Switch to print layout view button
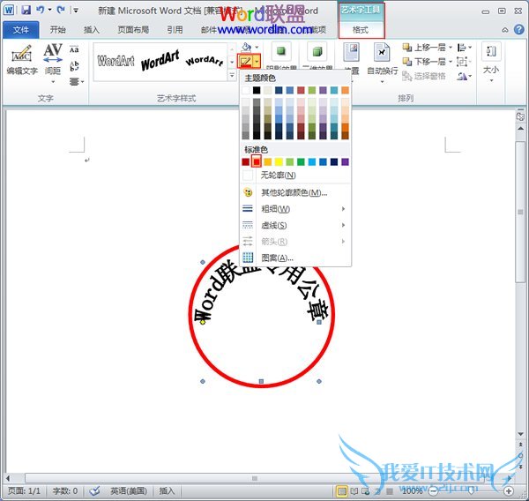The height and width of the screenshot is (501, 529). [341, 490]
